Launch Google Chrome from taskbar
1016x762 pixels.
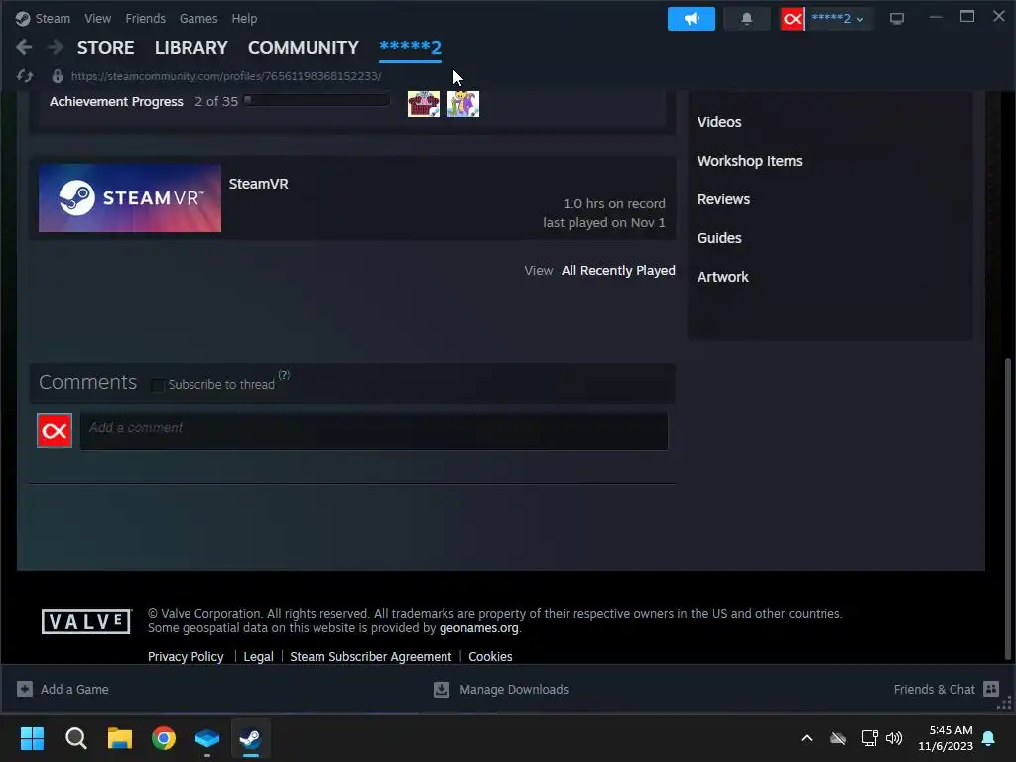pos(164,738)
